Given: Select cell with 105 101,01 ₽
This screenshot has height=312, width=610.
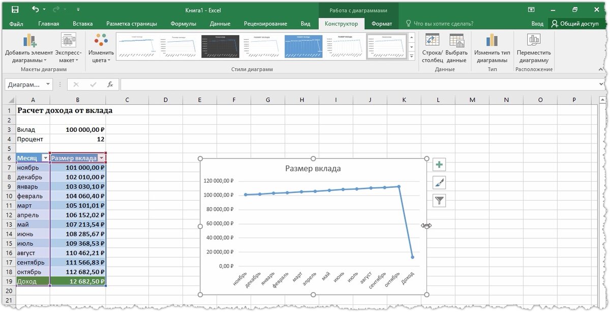Looking at the screenshot, I should (x=78, y=206).
